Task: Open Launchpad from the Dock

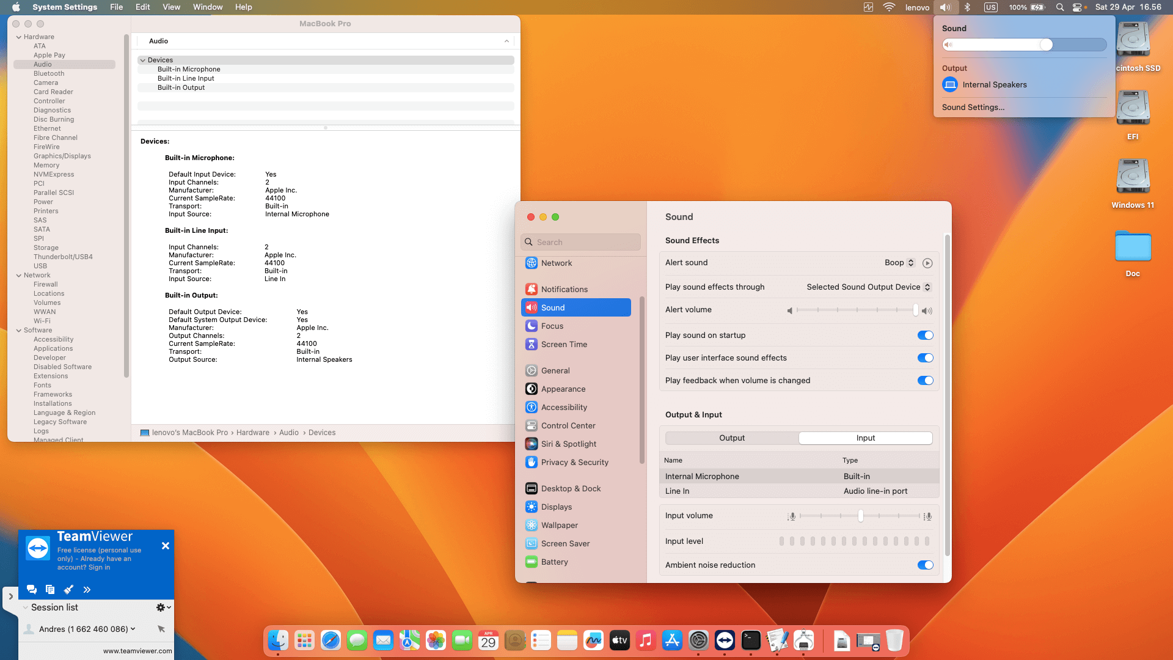Action: tap(304, 640)
